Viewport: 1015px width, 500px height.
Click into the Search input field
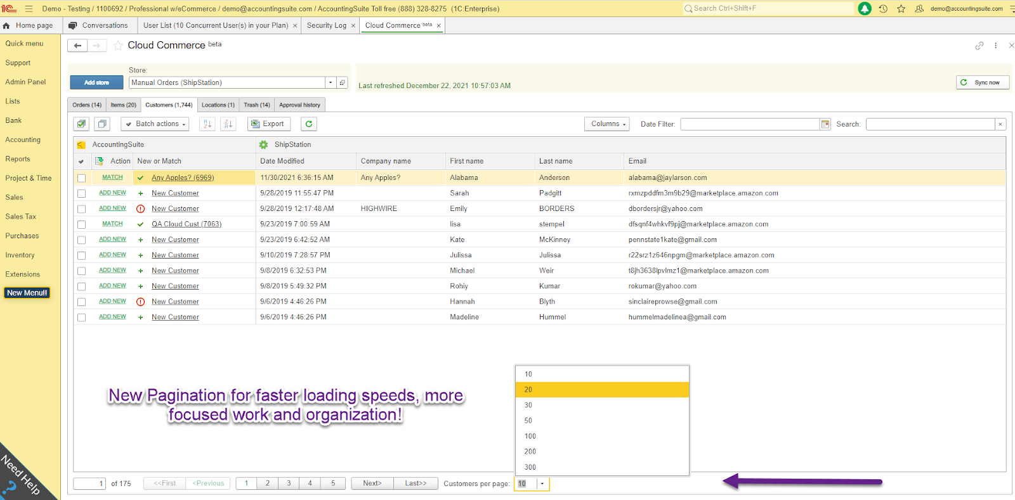930,124
